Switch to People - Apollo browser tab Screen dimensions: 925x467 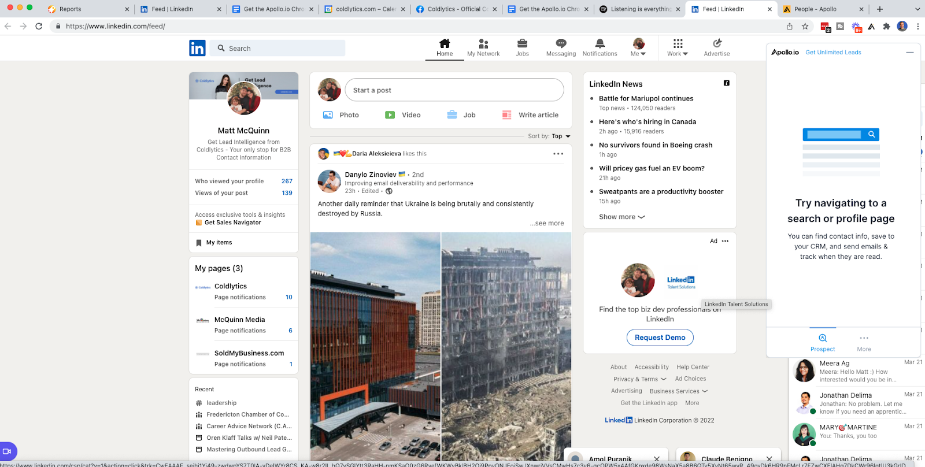click(823, 9)
